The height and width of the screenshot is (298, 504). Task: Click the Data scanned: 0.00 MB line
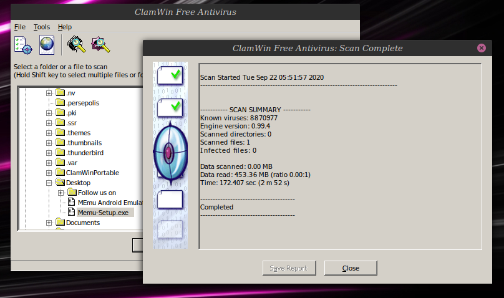tap(236, 166)
